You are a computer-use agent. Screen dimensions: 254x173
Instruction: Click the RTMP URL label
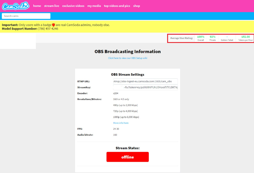[84, 81]
